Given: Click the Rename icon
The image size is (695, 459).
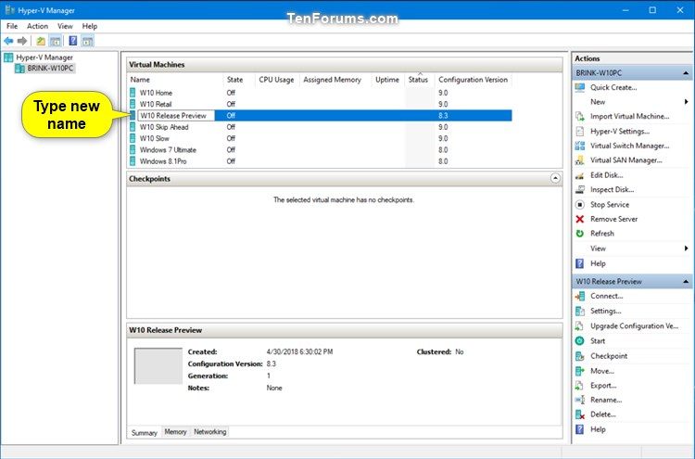Looking at the screenshot, I should point(580,400).
